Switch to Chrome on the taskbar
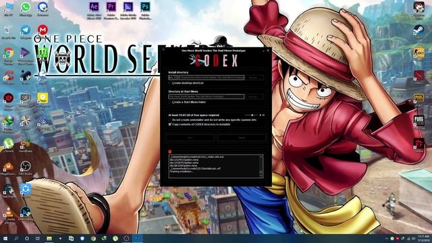Screen dimensions: 432x243 [93, 238]
